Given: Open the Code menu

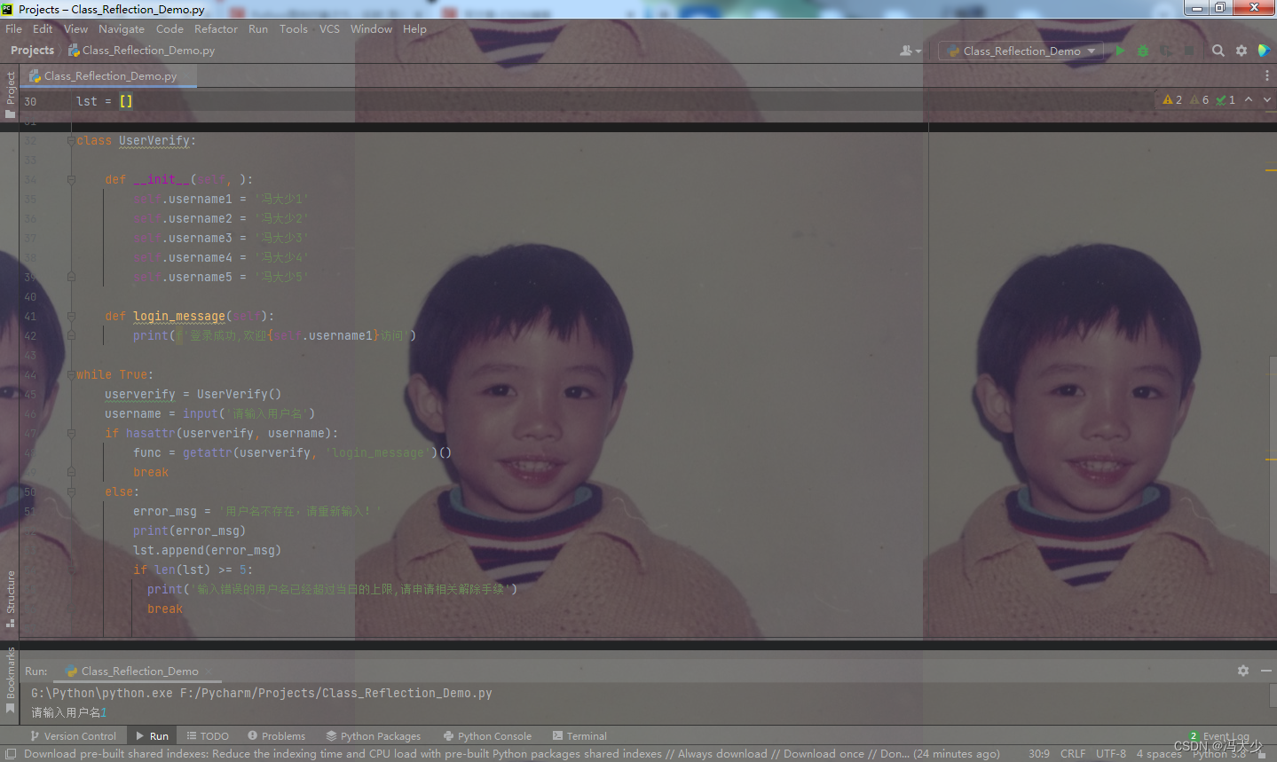Looking at the screenshot, I should 169,28.
